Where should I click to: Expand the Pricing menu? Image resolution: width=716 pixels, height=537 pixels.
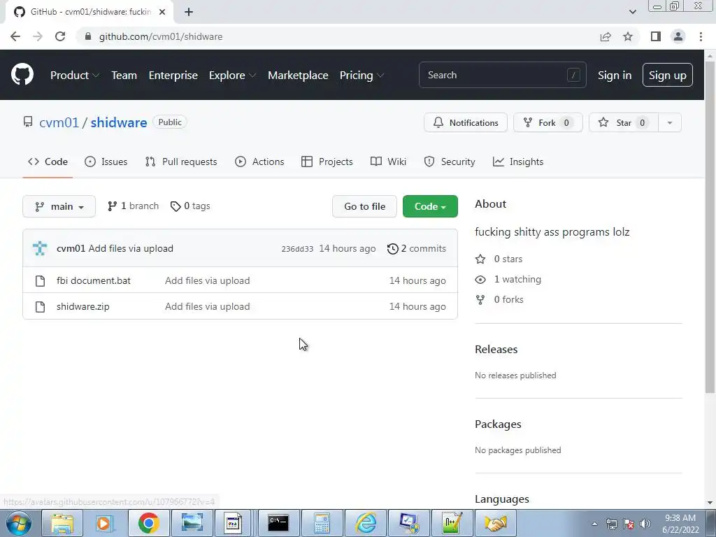coord(361,76)
